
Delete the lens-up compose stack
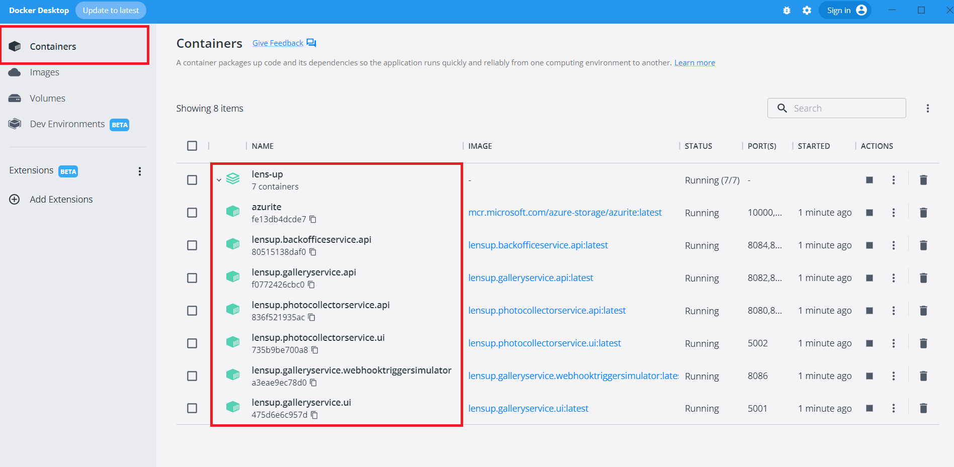click(x=923, y=180)
